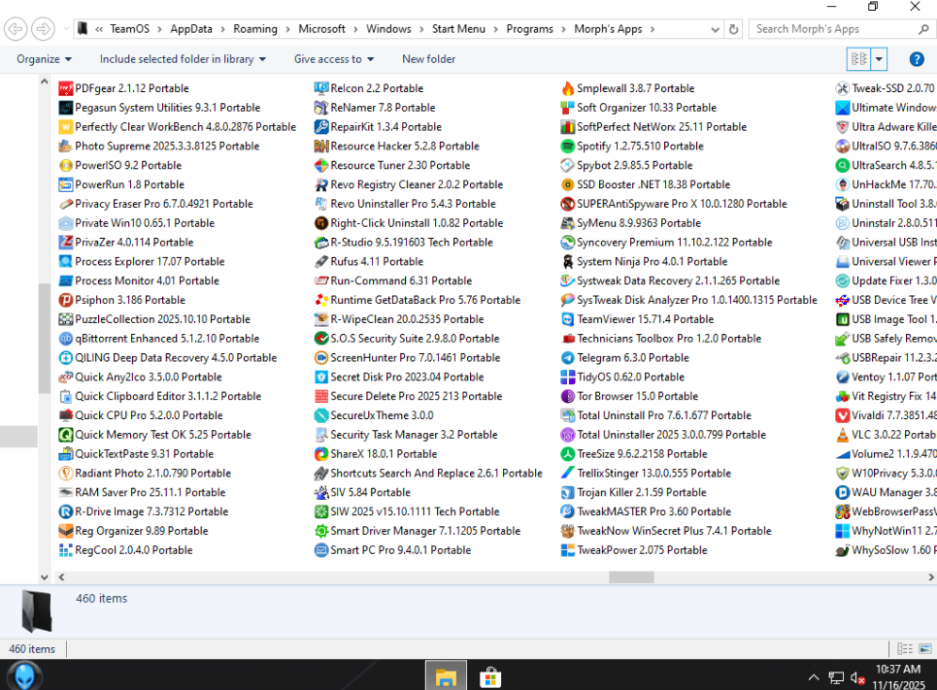Screen dimensions: 937x690
Task: Navigate to Start Menu breadcrumb
Action: (x=458, y=29)
